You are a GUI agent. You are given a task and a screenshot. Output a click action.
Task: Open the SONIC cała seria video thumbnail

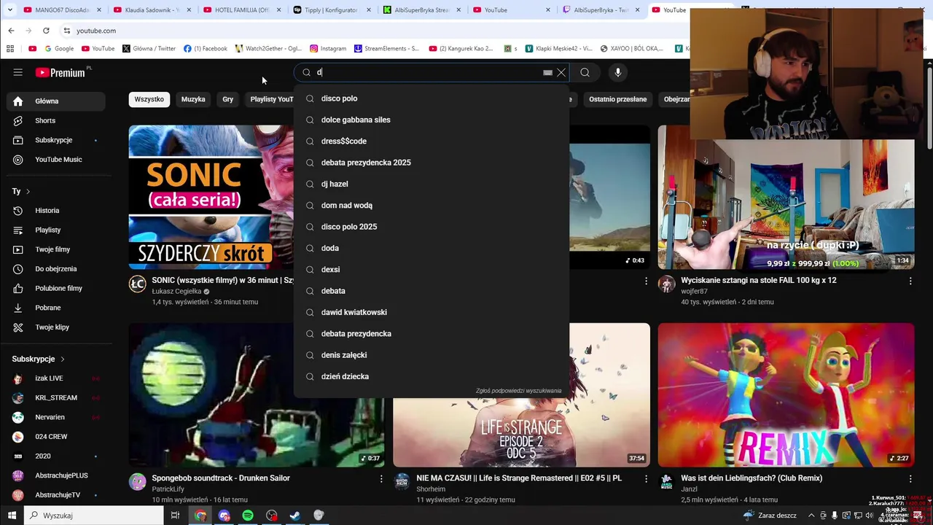(211, 197)
